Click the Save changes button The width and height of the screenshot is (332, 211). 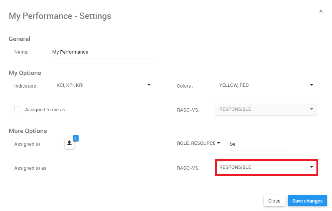tap(307, 201)
